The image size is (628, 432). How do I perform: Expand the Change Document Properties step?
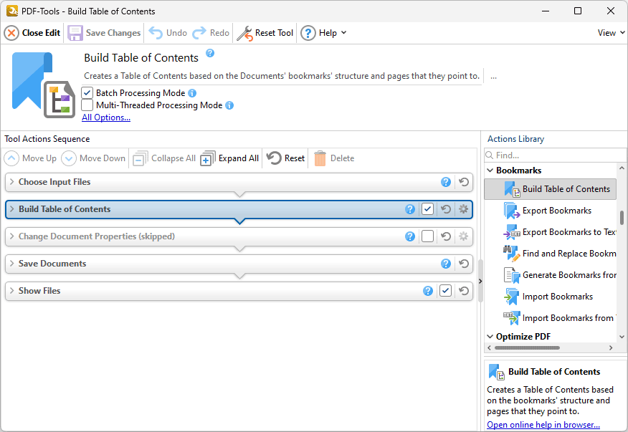click(11, 236)
